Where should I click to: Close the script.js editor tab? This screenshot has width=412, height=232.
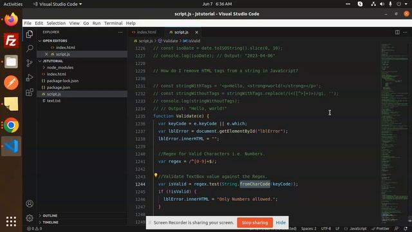point(196,32)
